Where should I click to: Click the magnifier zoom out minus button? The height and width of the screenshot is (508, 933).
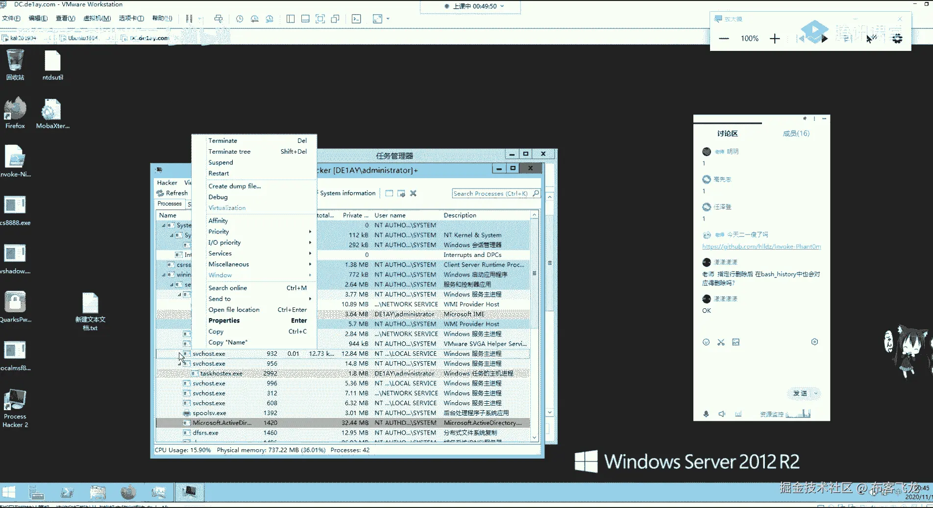(724, 39)
